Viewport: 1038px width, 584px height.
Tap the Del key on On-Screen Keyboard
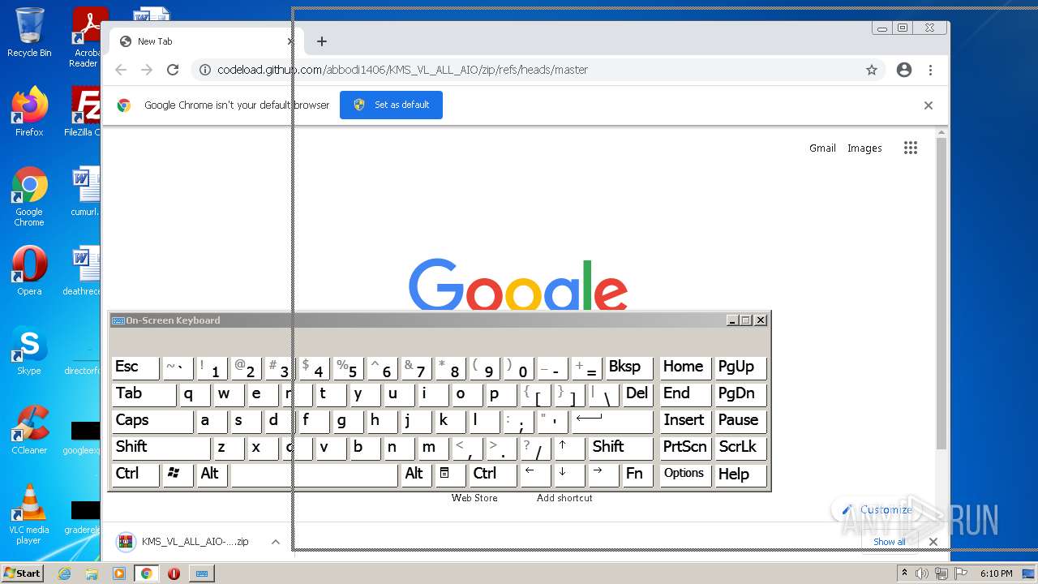pos(637,395)
